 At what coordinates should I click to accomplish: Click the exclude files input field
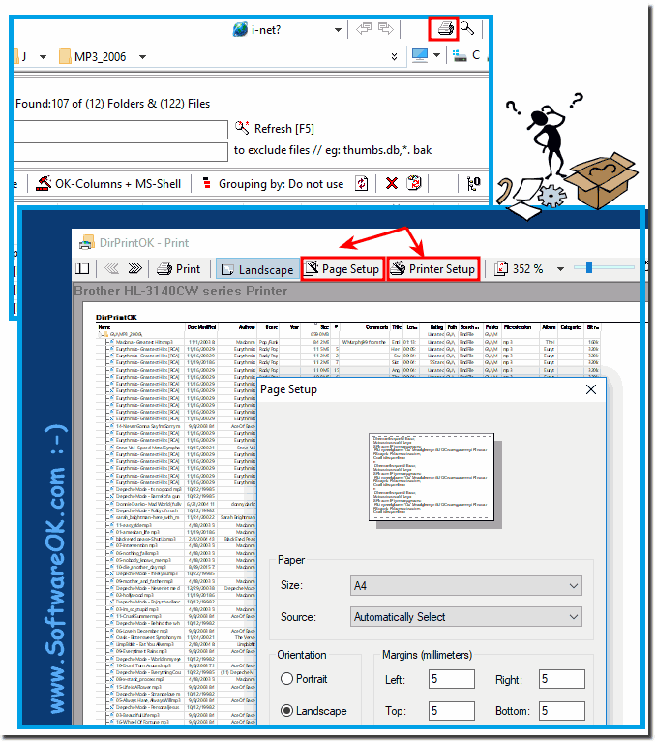tap(121, 152)
